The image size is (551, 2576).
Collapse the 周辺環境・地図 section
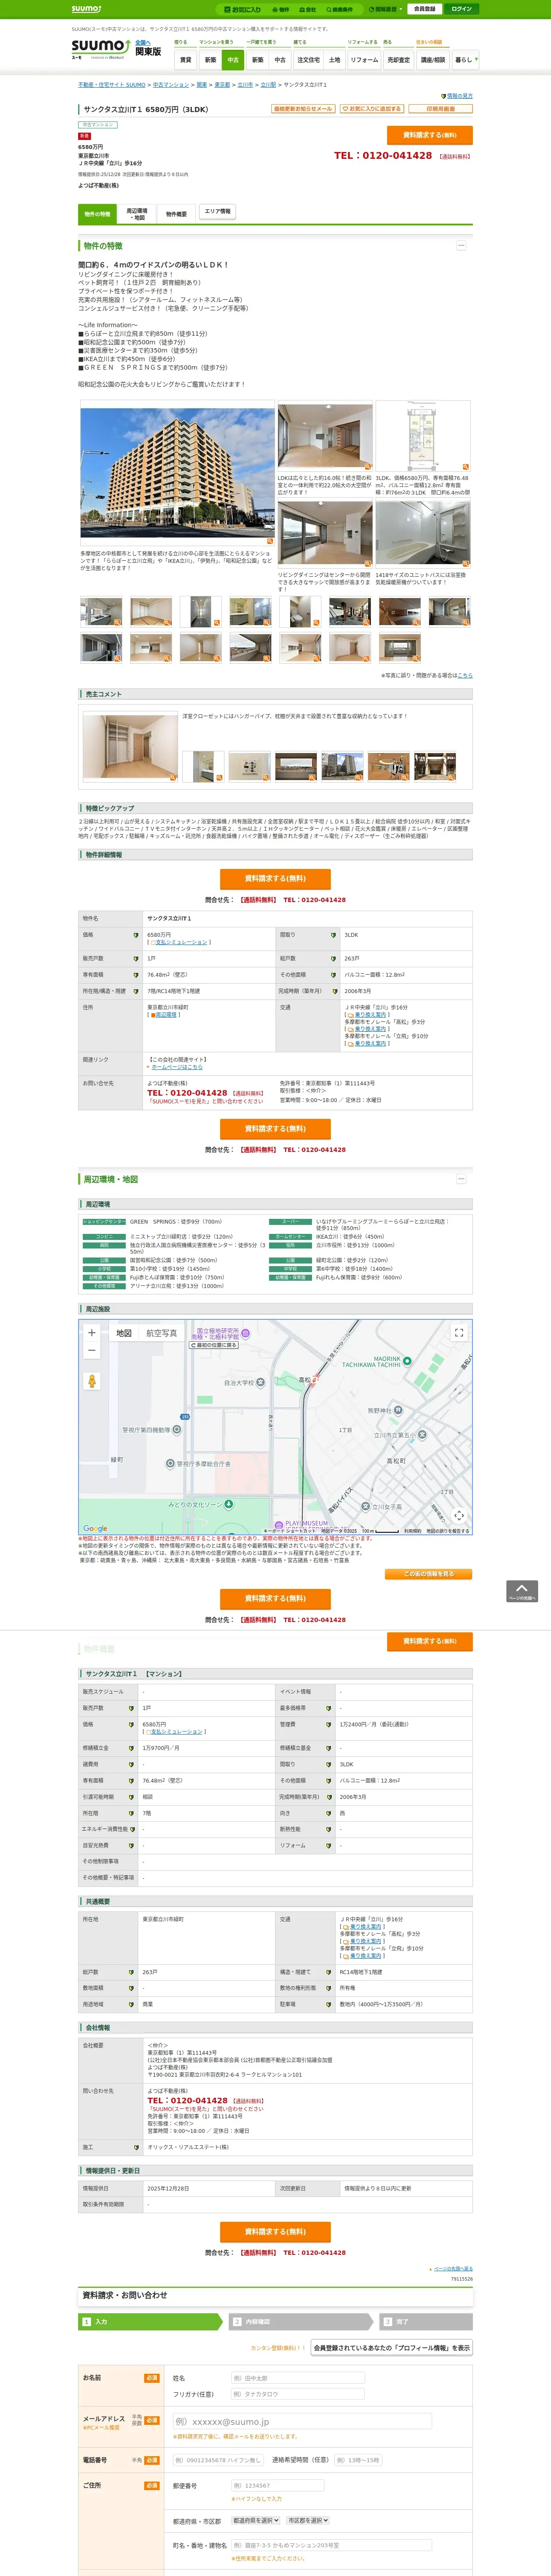tap(461, 1179)
